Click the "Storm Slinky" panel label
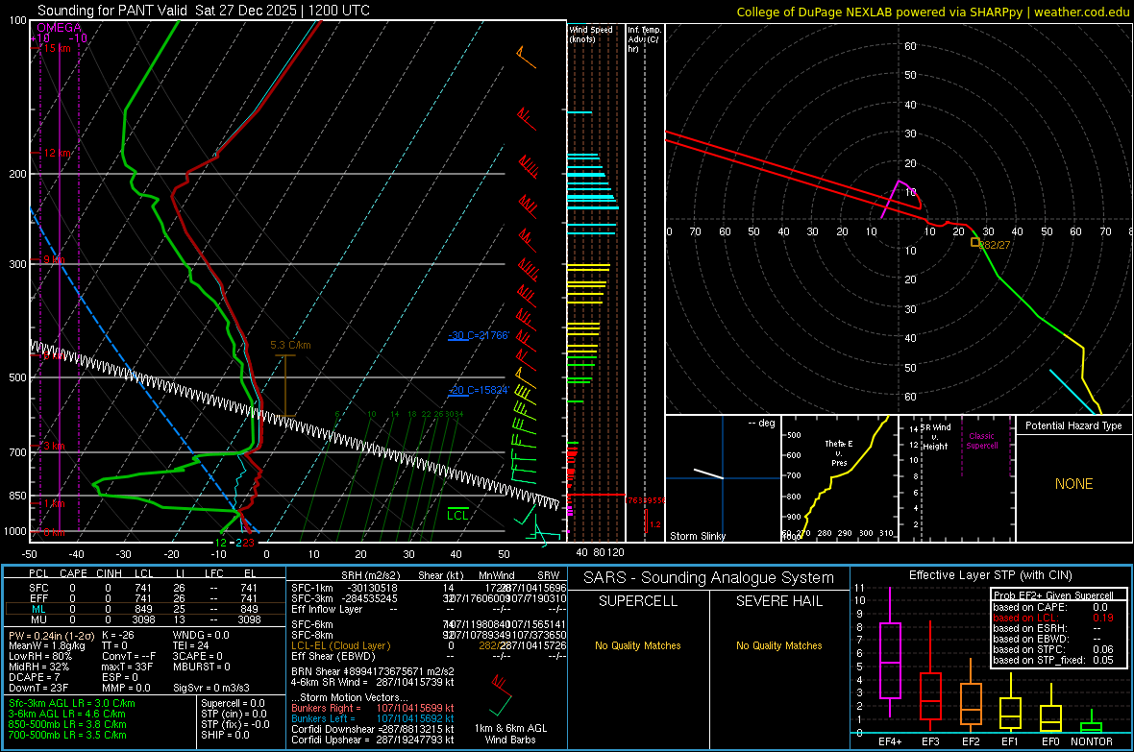 coord(697,536)
